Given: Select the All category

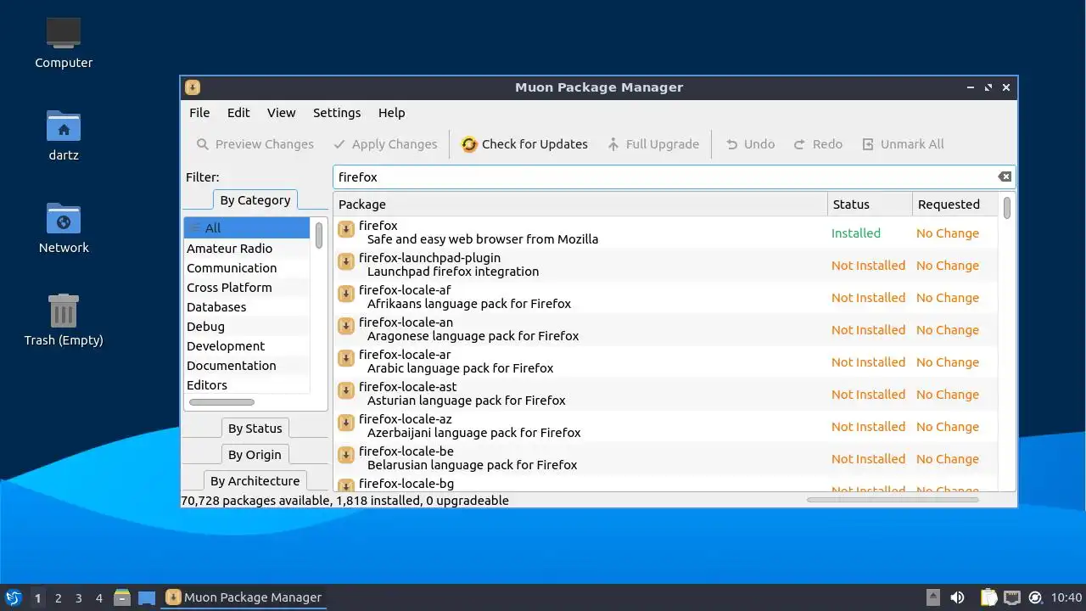Looking at the screenshot, I should coord(247,227).
